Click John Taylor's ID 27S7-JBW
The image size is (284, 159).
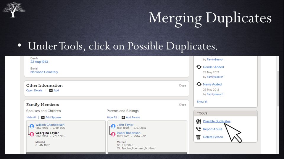(x=140, y=128)
